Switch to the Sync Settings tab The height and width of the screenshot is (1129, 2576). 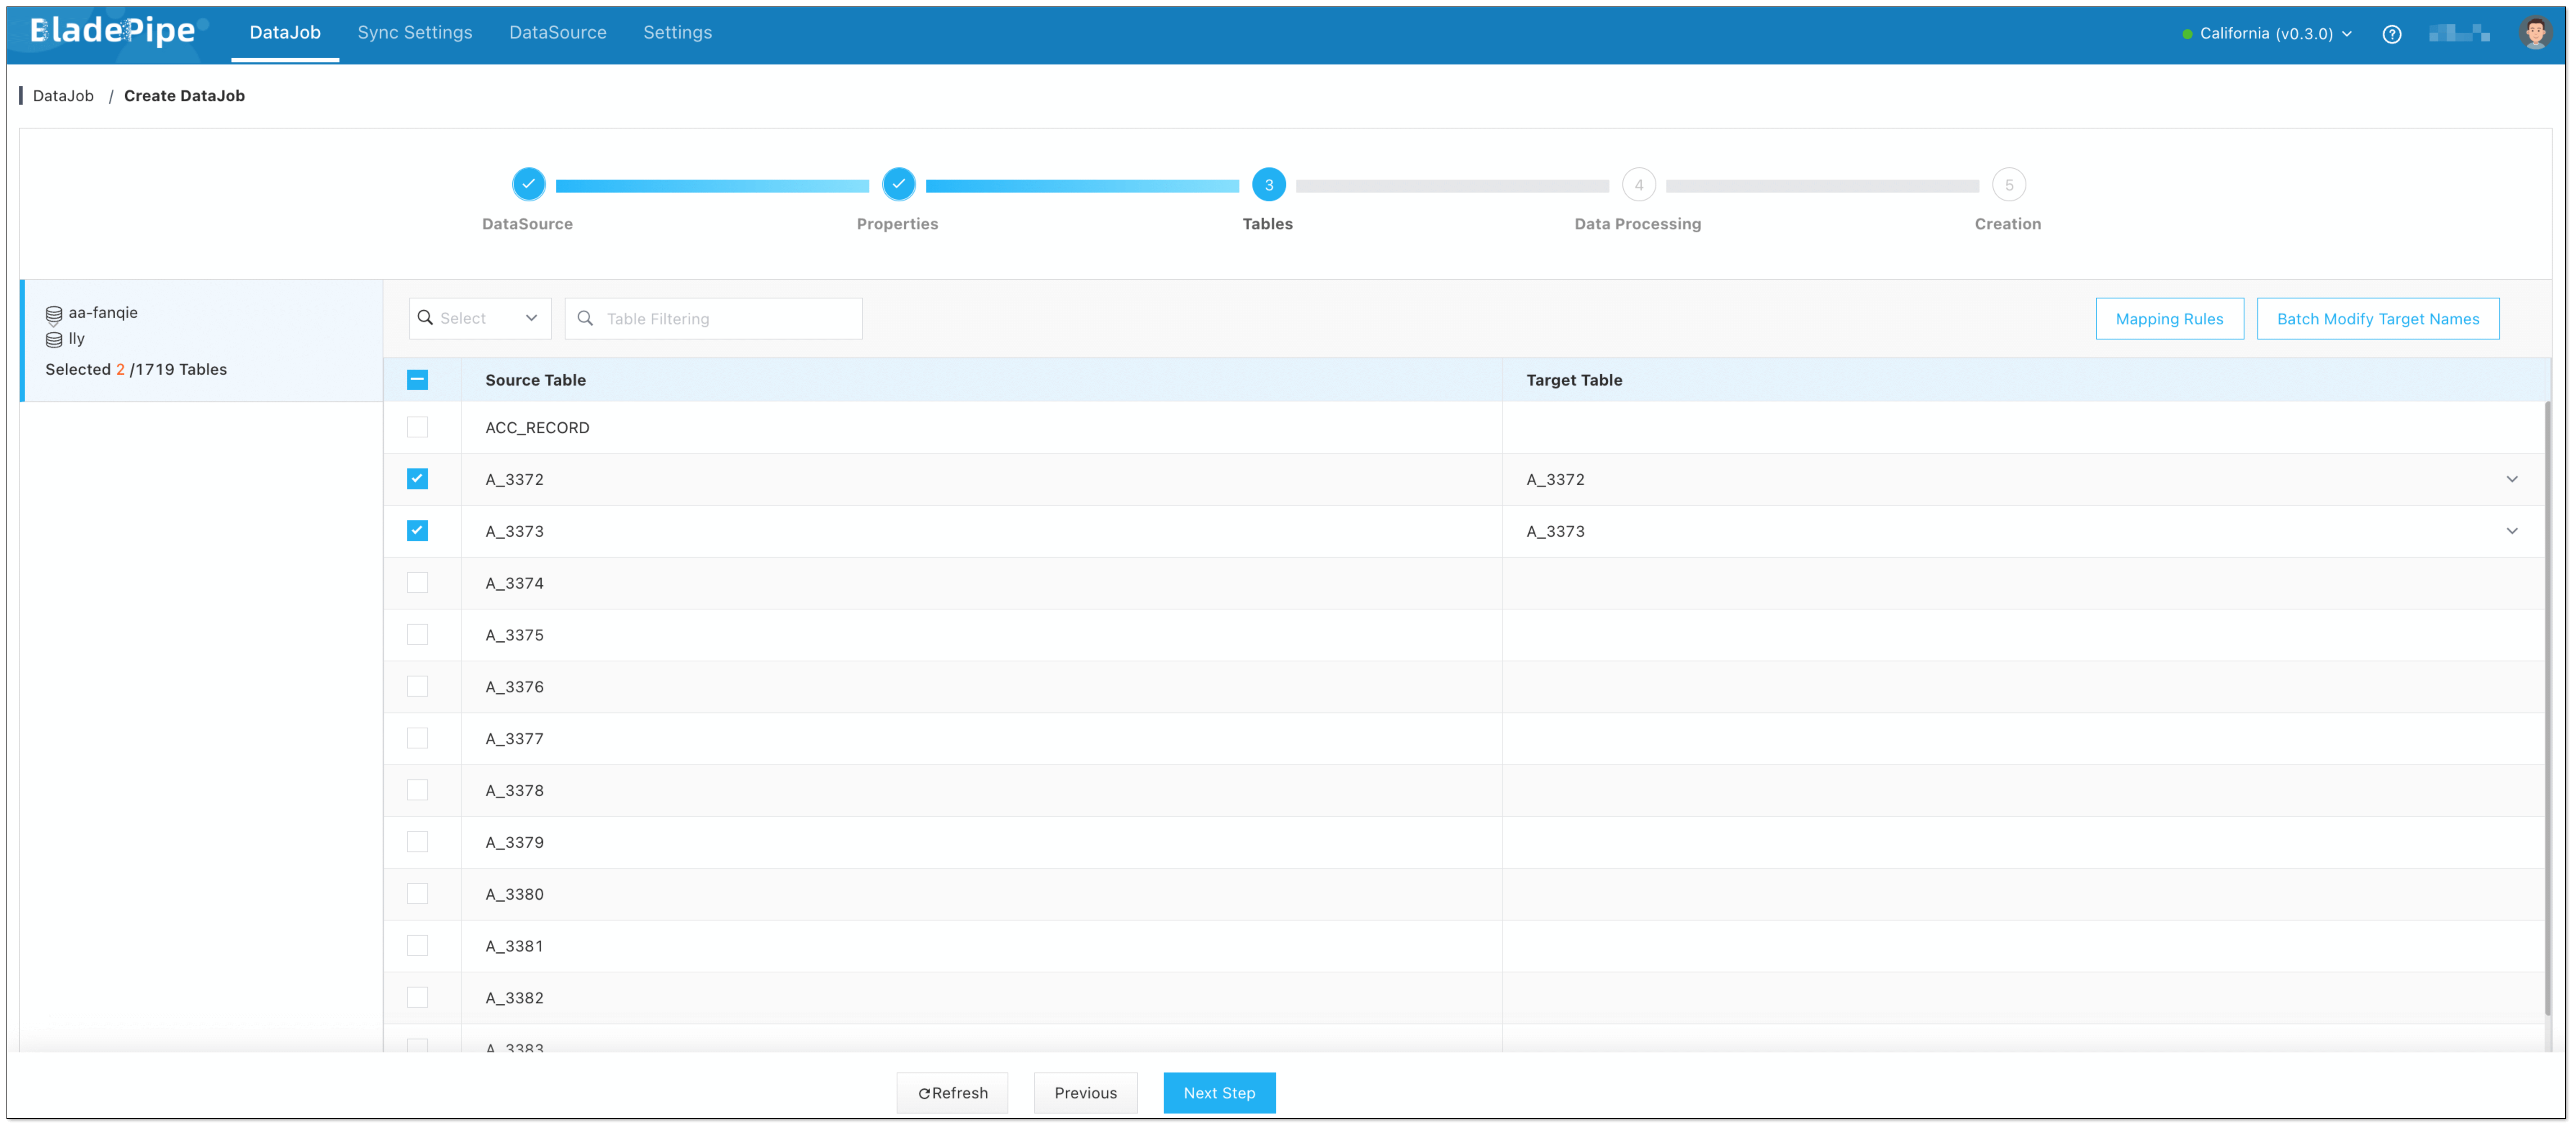[414, 32]
